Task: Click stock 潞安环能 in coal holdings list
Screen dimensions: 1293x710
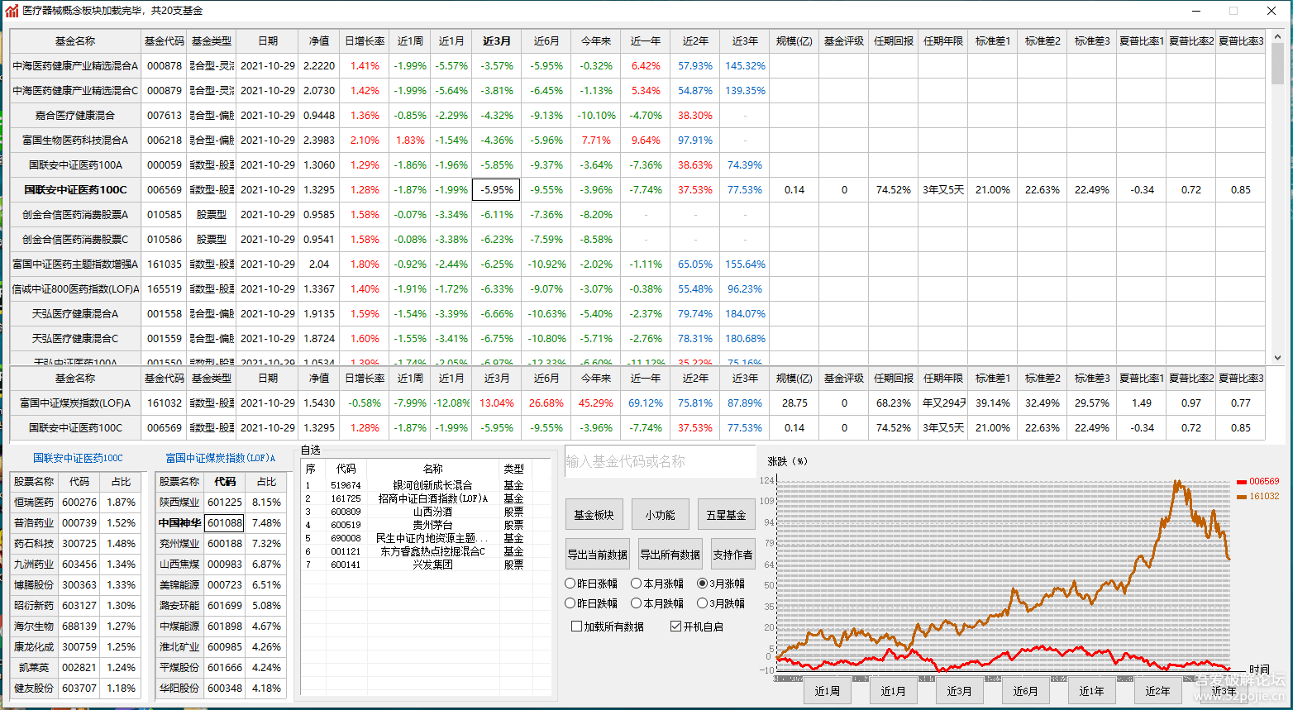Action: [x=179, y=605]
